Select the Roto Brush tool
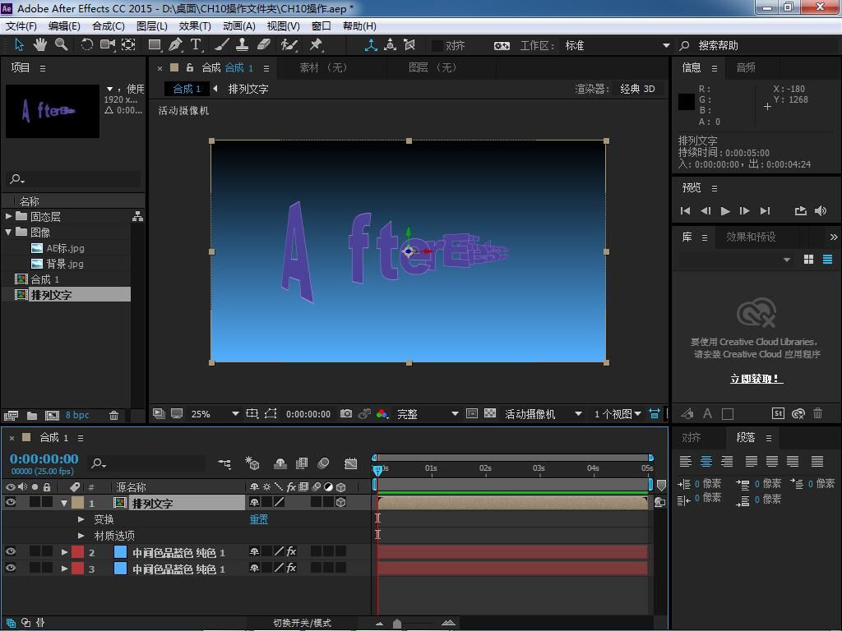The width and height of the screenshot is (842, 631). [x=289, y=45]
